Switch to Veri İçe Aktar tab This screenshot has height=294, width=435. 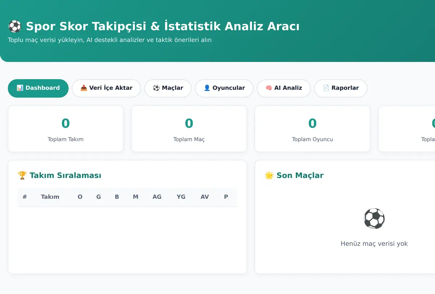point(106,88)
